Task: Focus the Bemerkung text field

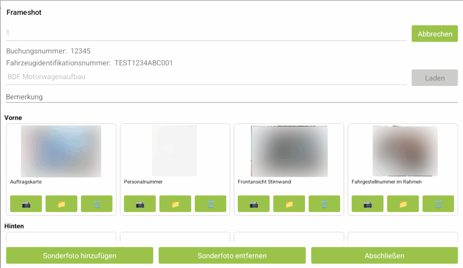Action: [231, 97]
